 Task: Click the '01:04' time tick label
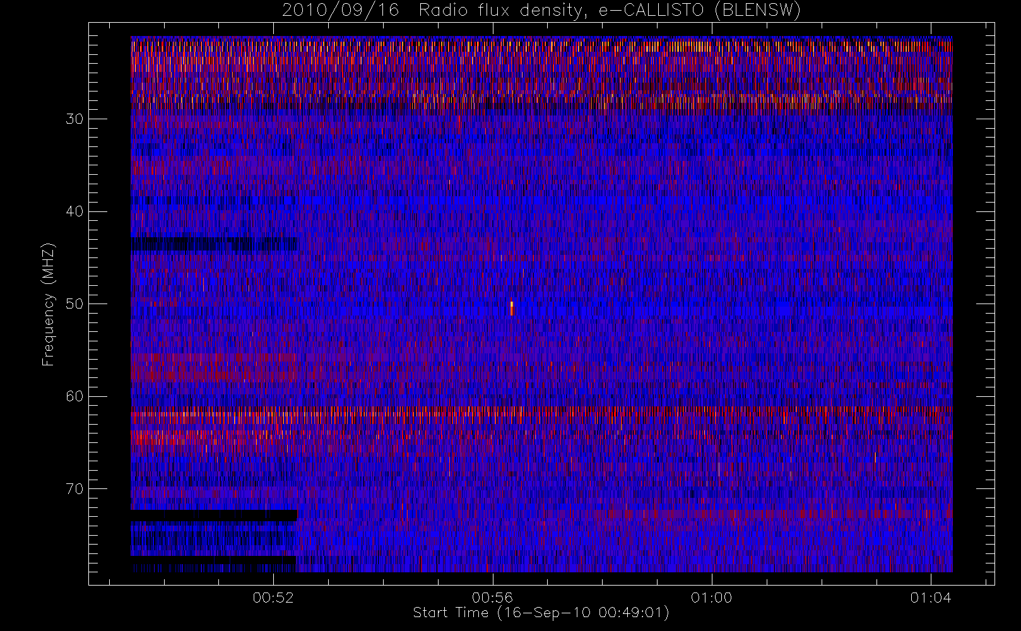tap(931, 598)
